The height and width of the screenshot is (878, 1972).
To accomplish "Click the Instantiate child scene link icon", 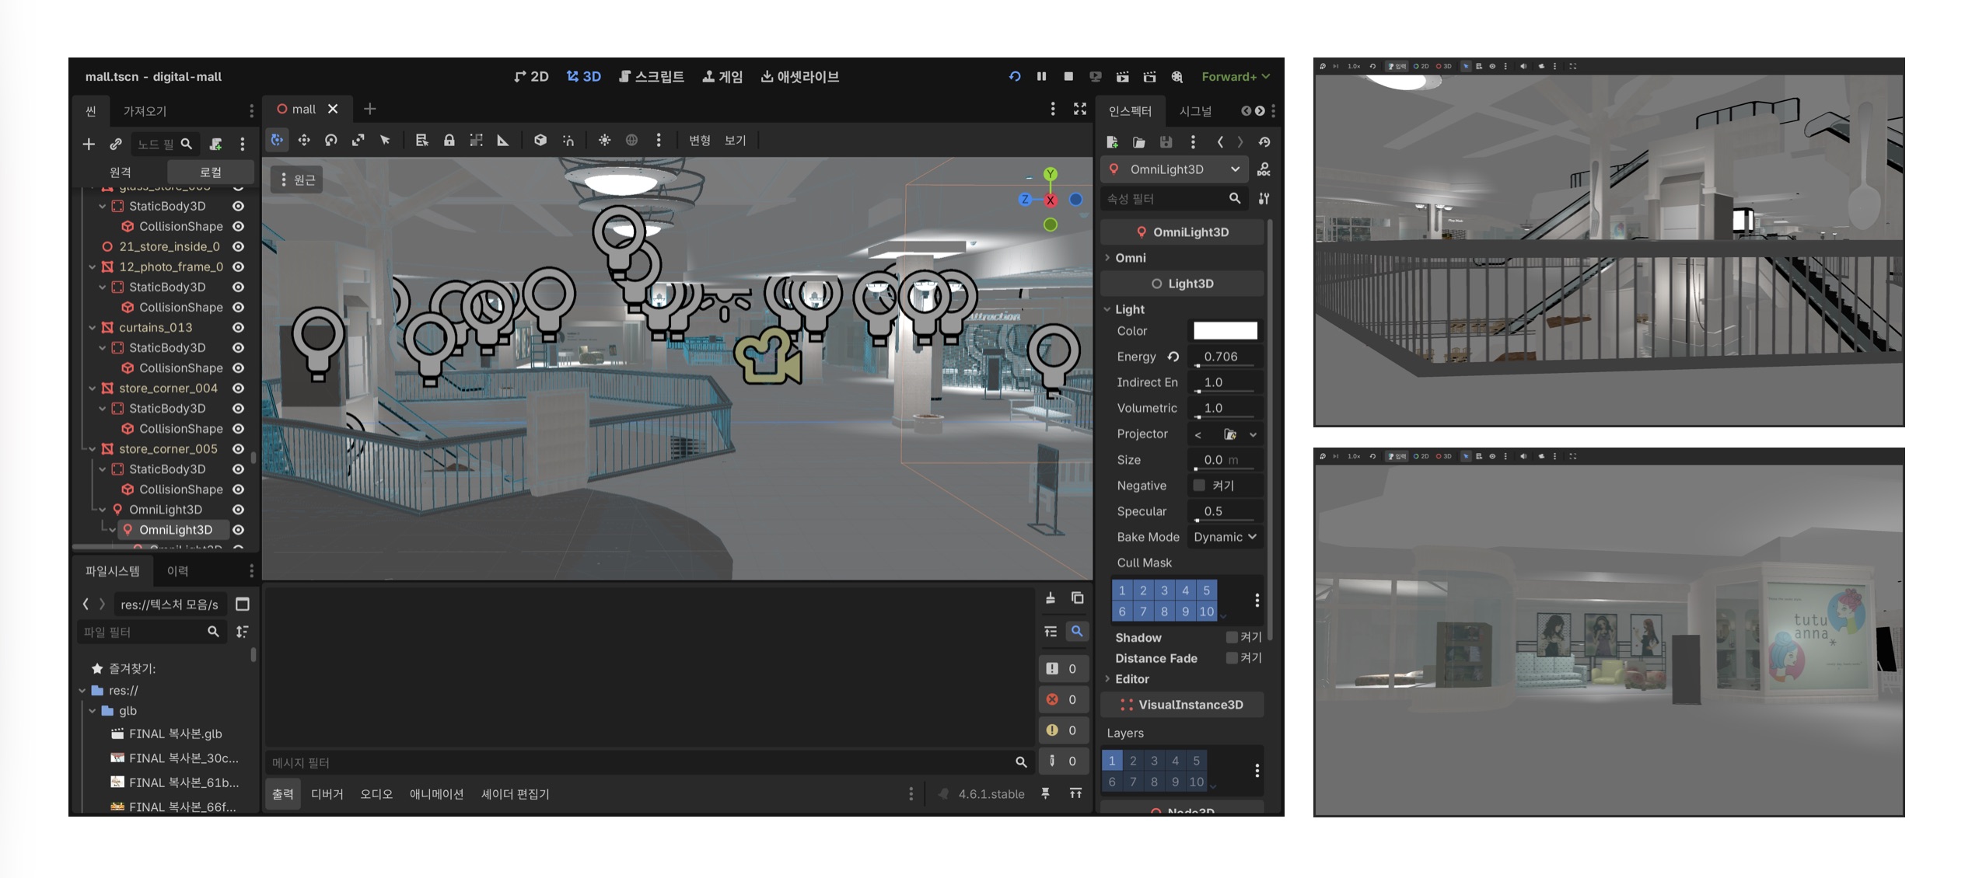I will point(116,144).
